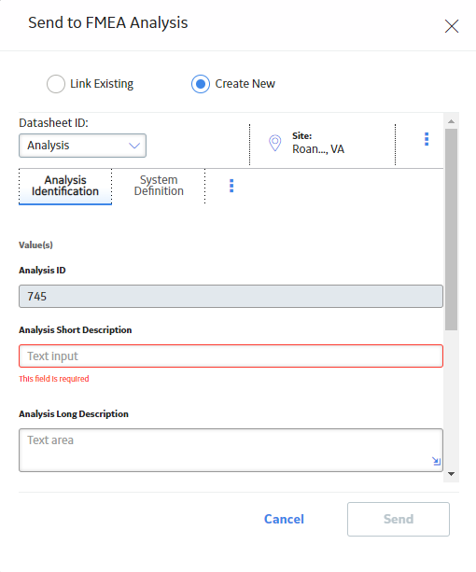The height and width of the screenshot is (572, 476).
Task: Click the Analysis ID field showing 745
Action: (x=231, y=296)
